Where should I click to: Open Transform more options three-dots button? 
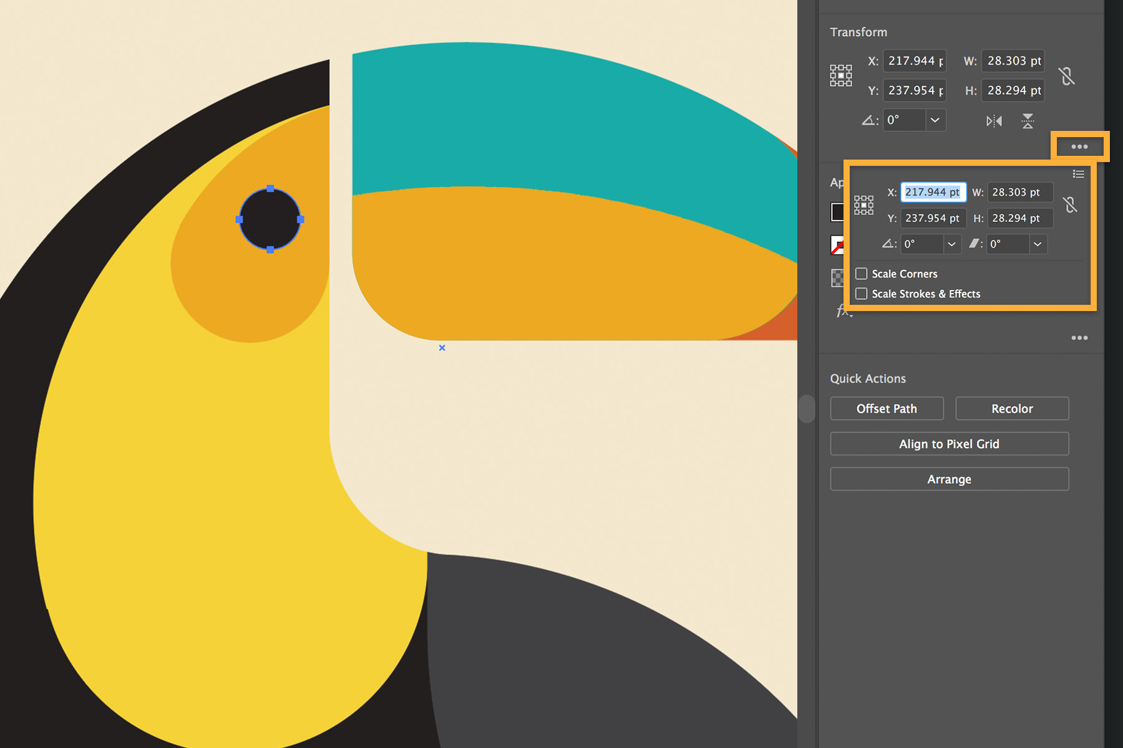click(x=1079, y=147)
